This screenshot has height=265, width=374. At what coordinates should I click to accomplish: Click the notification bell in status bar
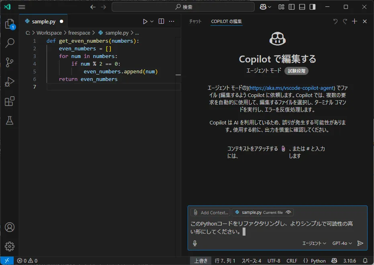365,261
